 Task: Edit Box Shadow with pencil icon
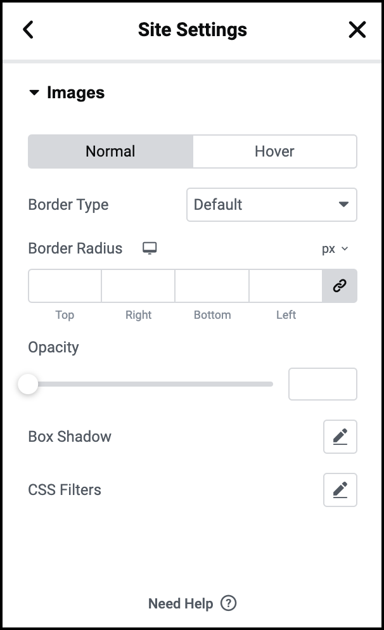coord(340,437)
